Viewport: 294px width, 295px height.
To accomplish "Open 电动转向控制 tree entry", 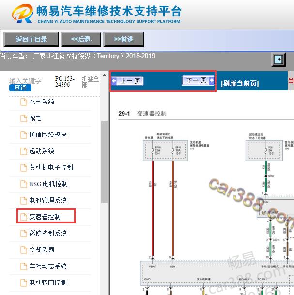I will [x=47, y=282].
